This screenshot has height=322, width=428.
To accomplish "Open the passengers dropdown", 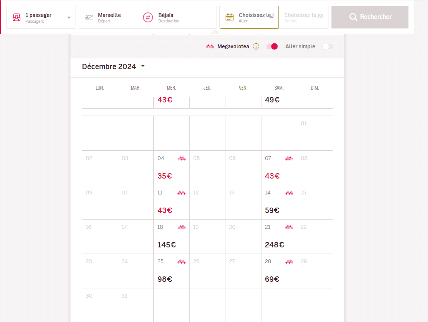I will pos(69,17).
